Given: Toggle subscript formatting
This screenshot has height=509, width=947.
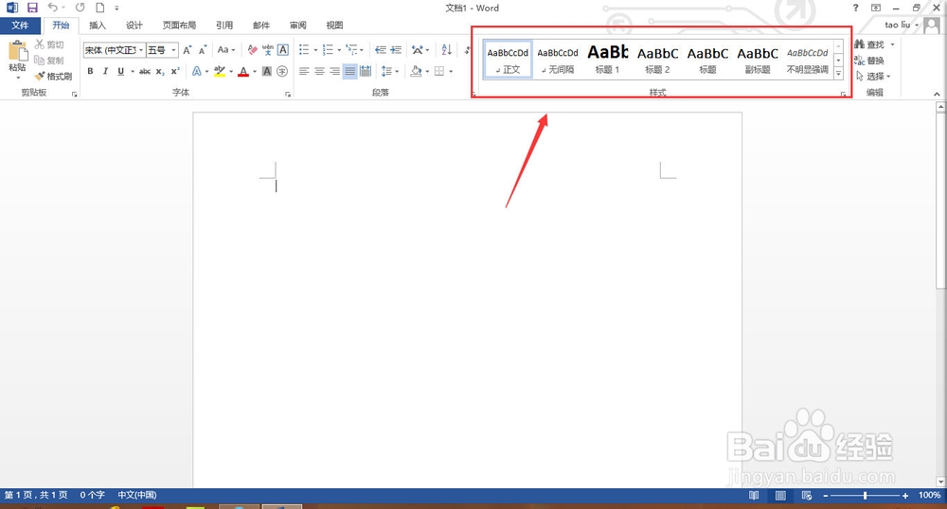Looking at the screenshot, I should coord(160,71).
